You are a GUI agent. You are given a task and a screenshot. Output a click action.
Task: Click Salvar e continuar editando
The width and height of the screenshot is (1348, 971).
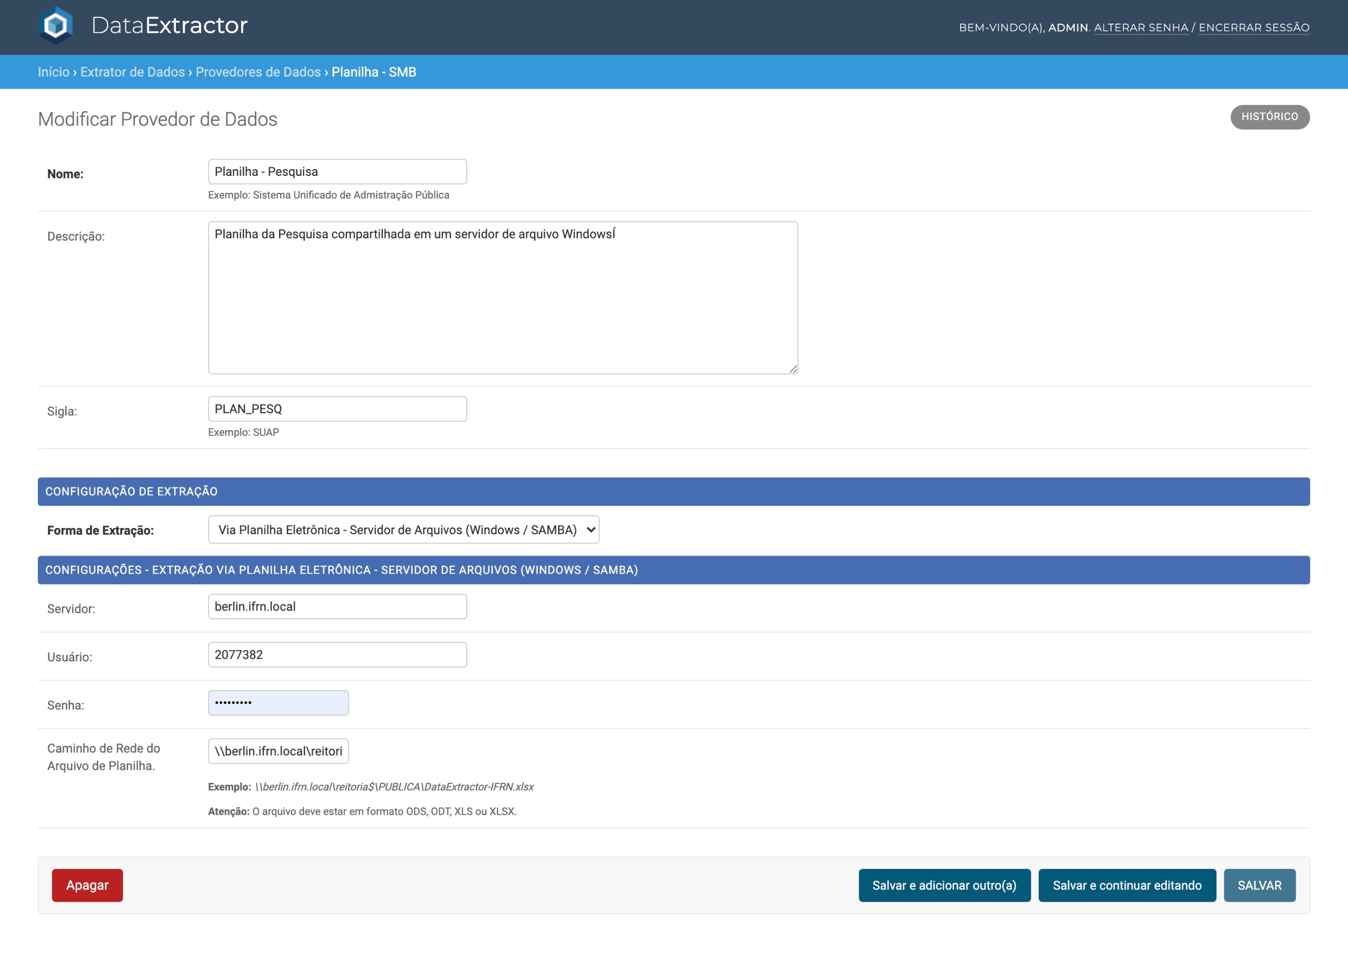[1126, 885]
